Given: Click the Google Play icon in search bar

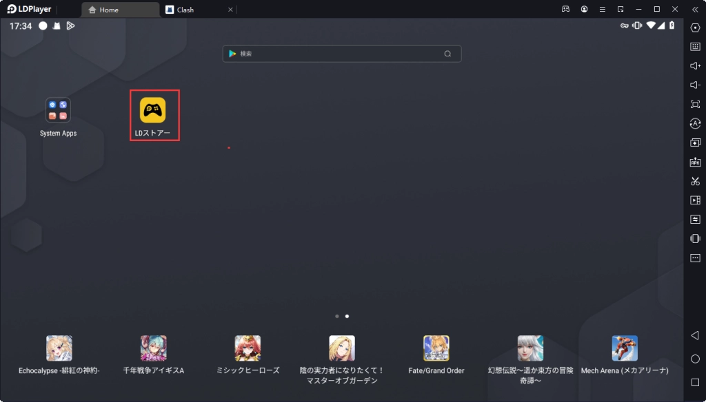Looking at the screenshot, I should pyautogui.click(x=232, y=54).
